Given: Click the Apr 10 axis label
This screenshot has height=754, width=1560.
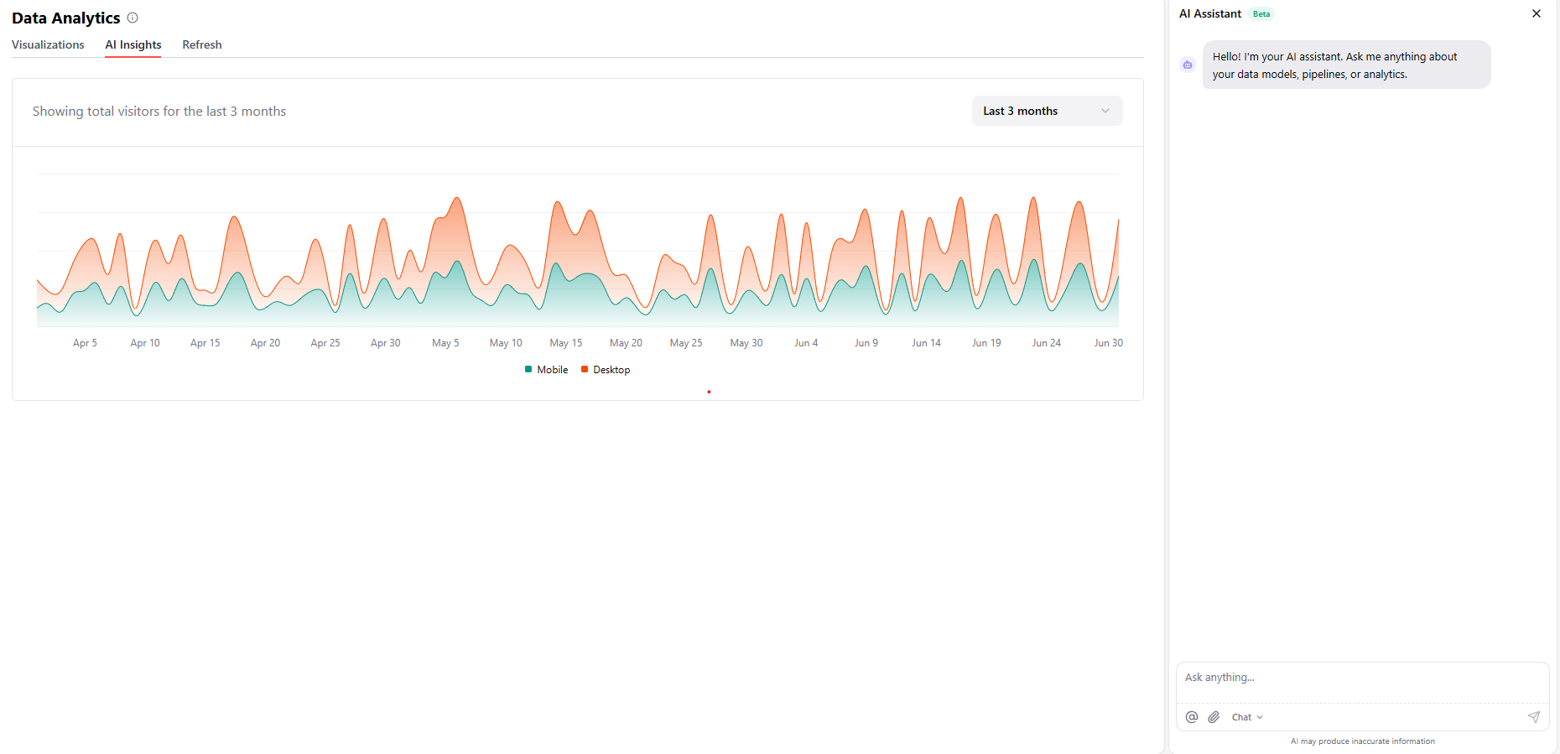Looking at the screenshot, I should point(145,343).
